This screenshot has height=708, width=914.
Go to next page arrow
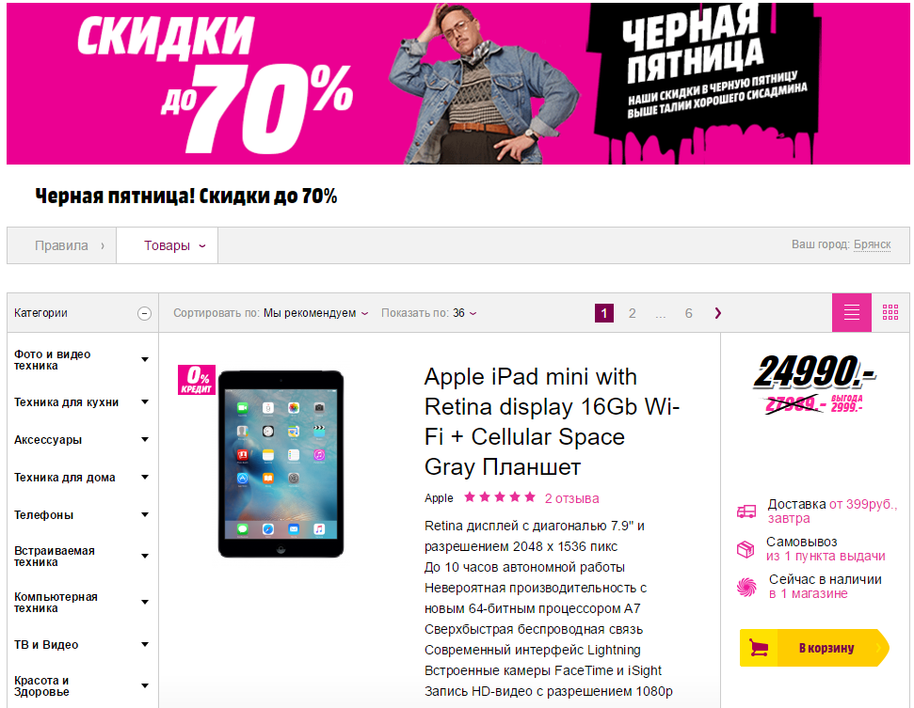pyautogui.click(x=718, y=313)
